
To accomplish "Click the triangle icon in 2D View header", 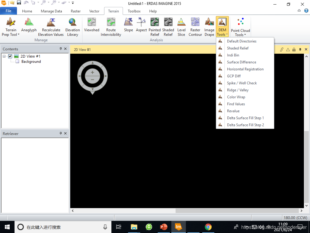I will pyautogui.click(x=288, y=49).
